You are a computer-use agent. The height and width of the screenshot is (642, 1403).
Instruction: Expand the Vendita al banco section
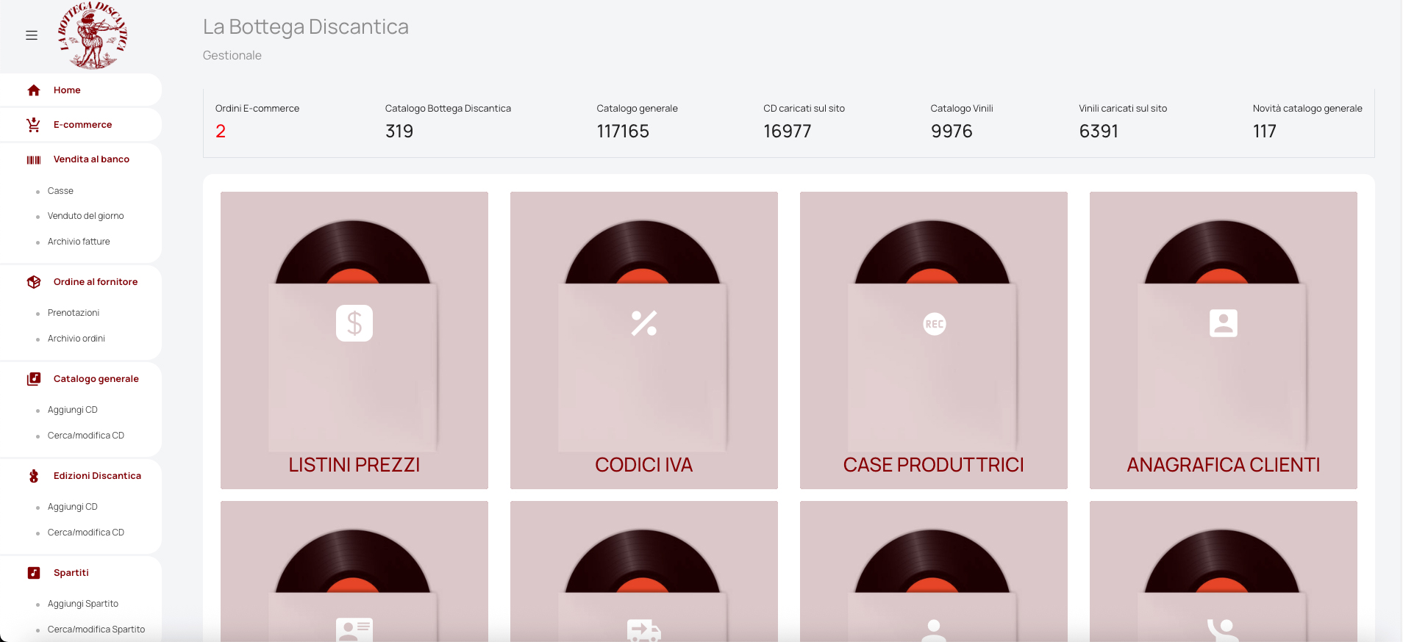(91, 159)
